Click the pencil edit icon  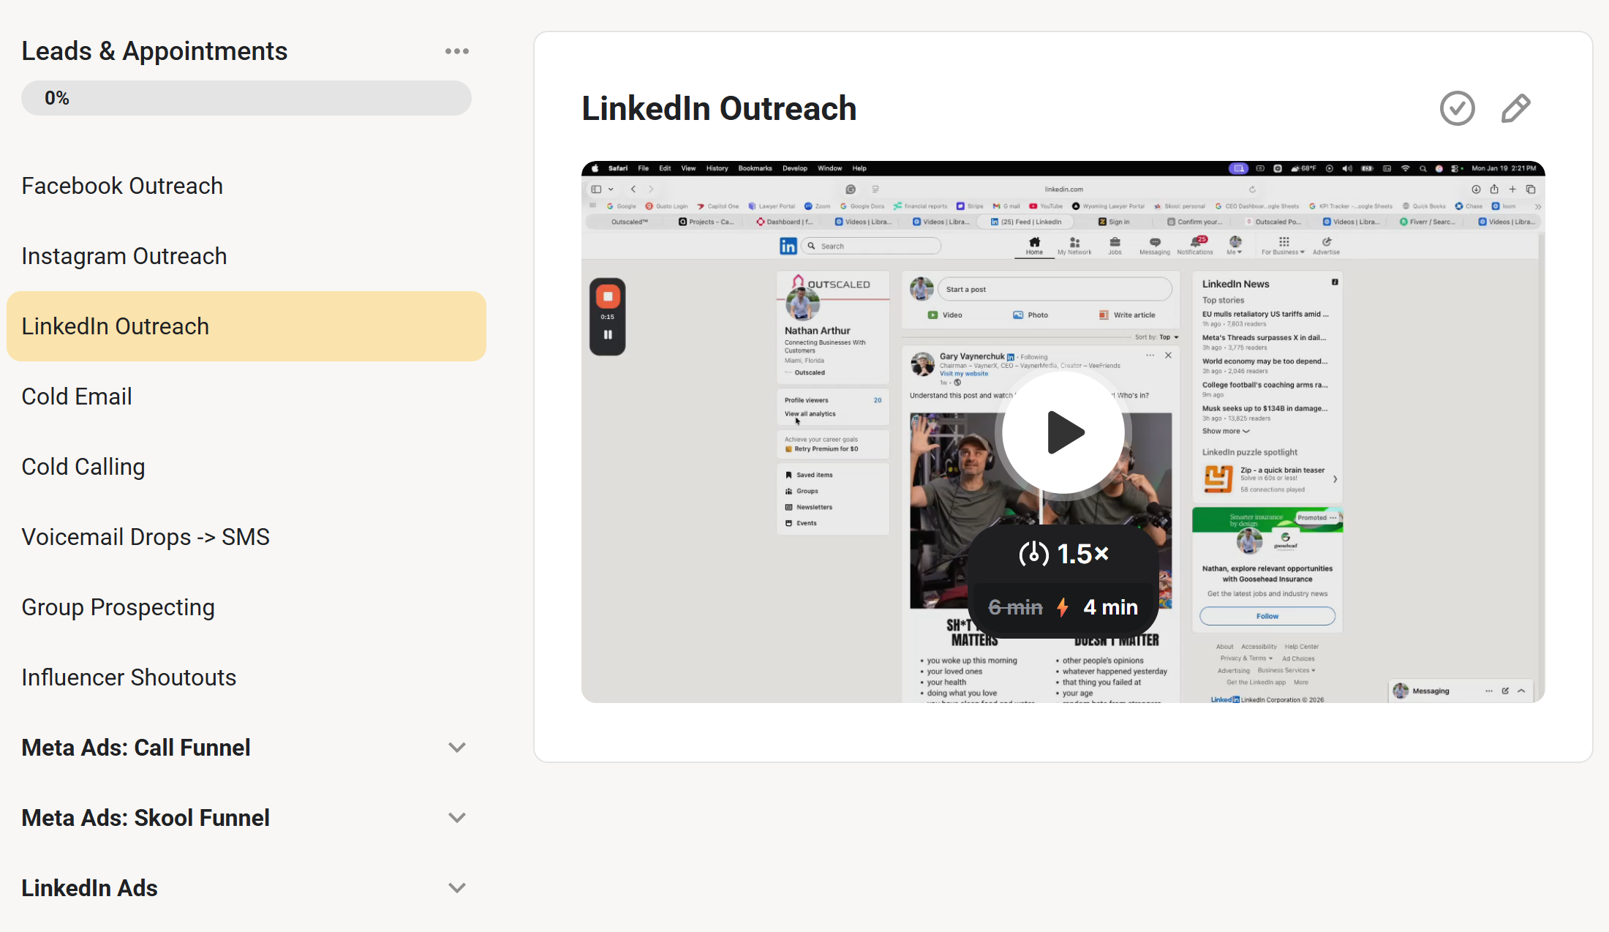point(1515,108)
